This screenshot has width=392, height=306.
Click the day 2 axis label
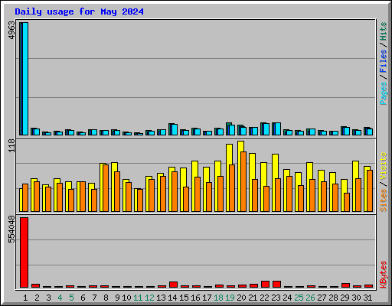37,298
